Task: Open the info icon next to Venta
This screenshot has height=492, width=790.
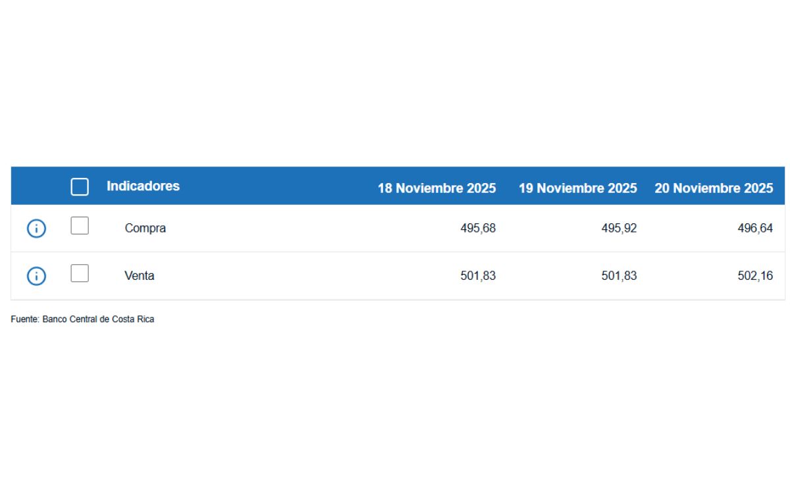Action: point(36,275)
